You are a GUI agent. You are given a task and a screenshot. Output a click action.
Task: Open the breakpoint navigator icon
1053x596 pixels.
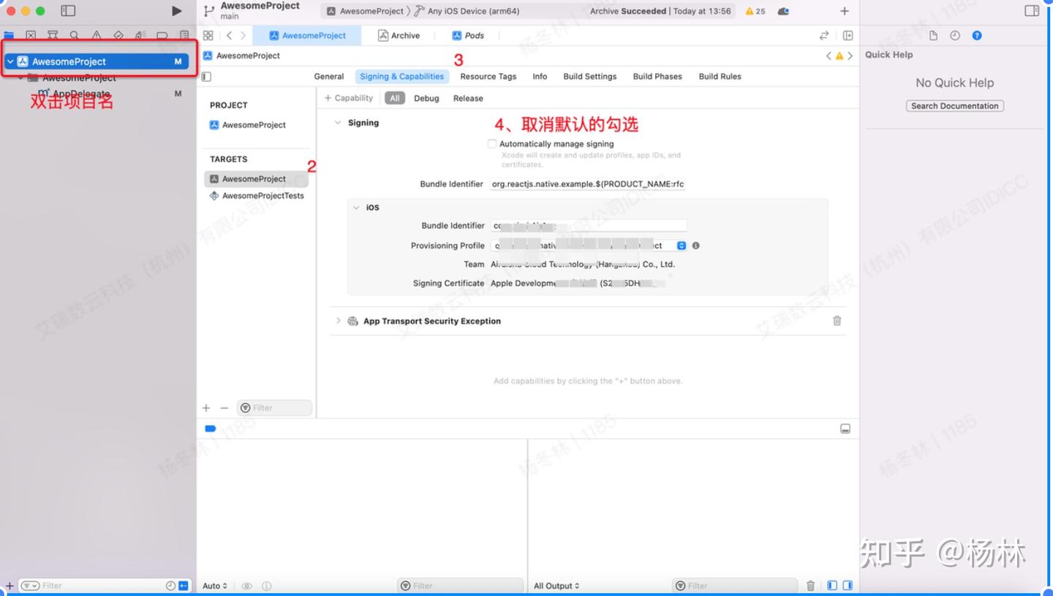coord(162,35)
